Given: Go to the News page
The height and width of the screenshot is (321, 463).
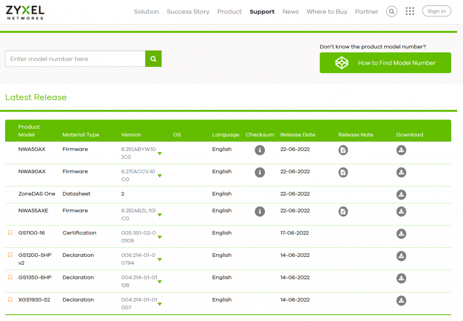Looking at the screenshot, I should (291, 11).
